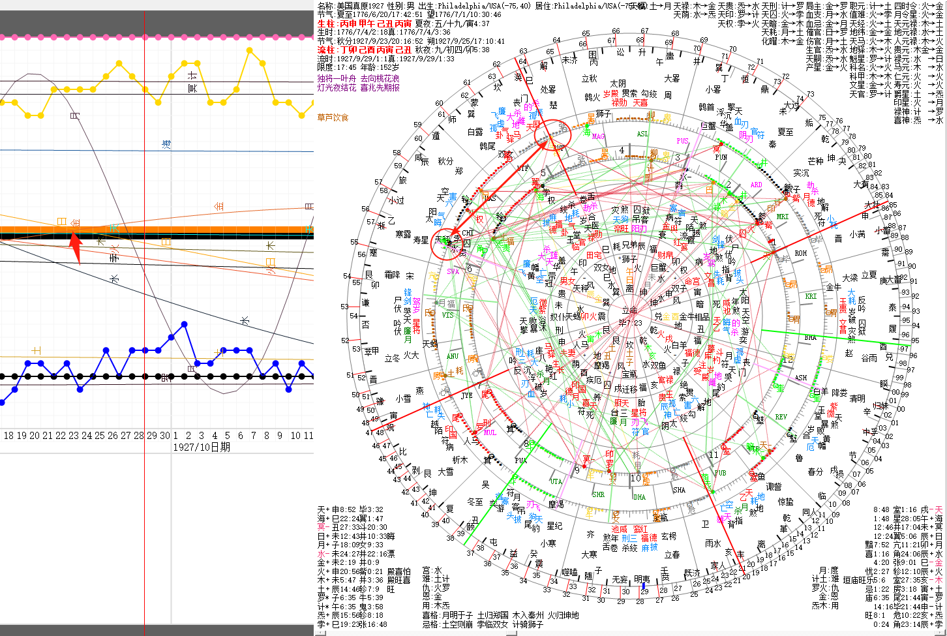This screenshot has width=947, height=636.
Task: Select the VIS star label
Action: click(x=448, y=315)
